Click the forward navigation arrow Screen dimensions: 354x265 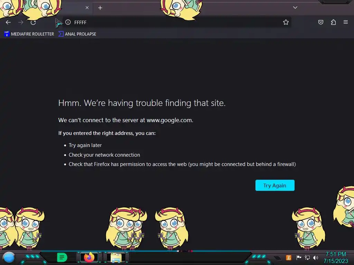[x=21, y=22]
